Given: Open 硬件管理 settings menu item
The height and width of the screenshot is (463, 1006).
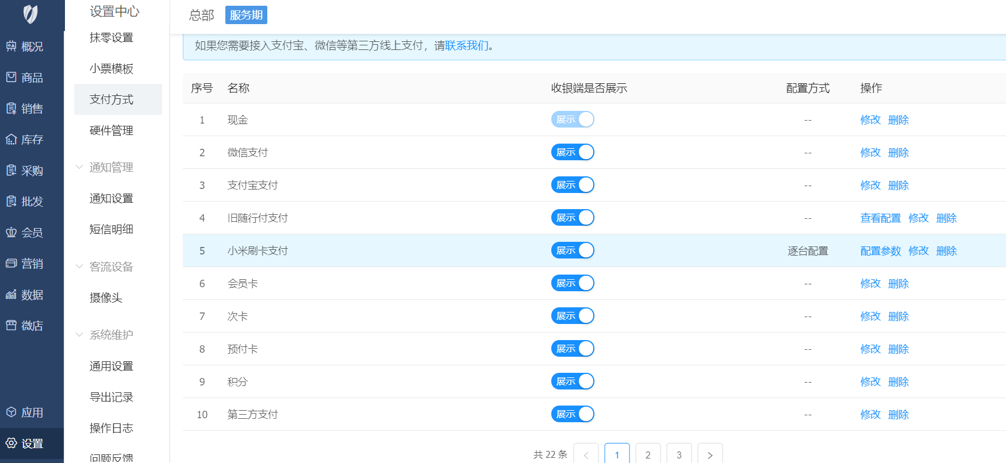Looking at the screenshot, I should point(112,130).
